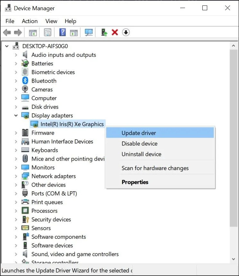Click the Print queues printer icon
The height and width of the screenshot is (276, 239).
click(25, 202)
